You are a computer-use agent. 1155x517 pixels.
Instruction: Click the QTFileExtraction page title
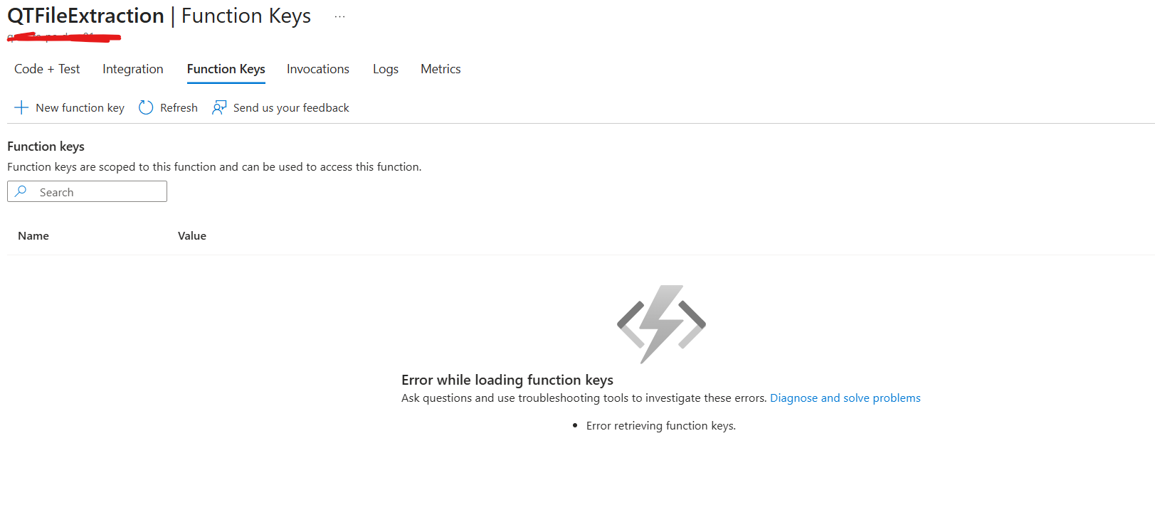pyautogui.click(x=85, y=16)
